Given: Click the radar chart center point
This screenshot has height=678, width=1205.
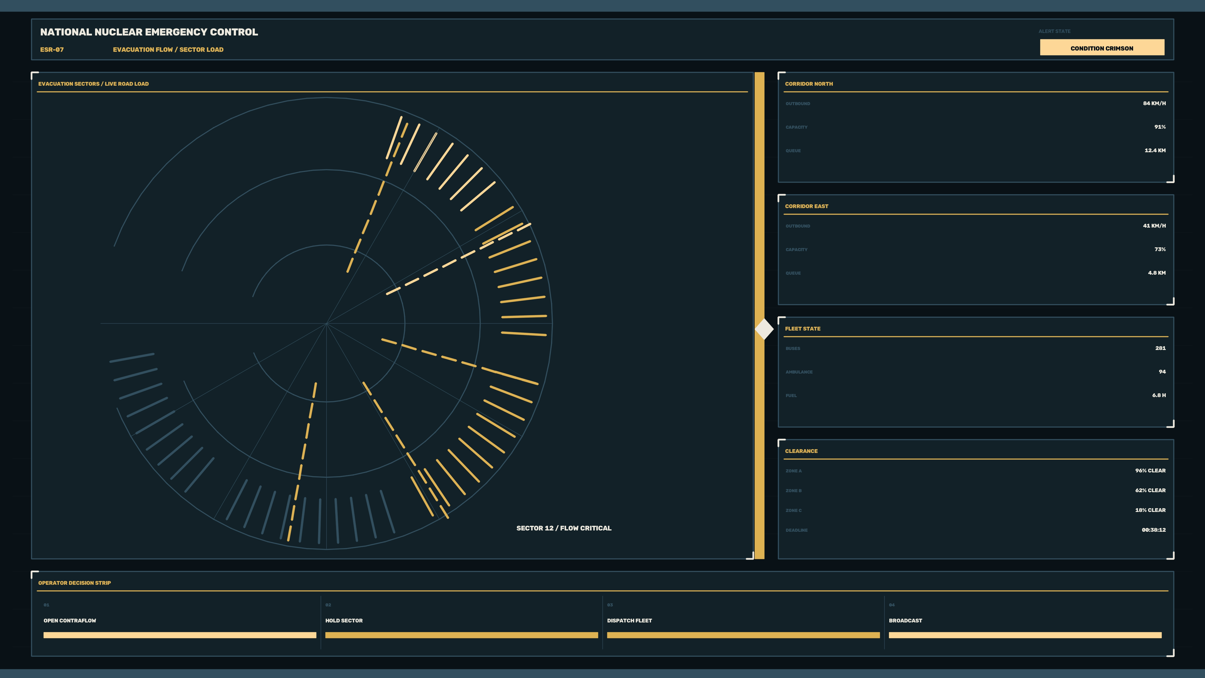Looking at the screenshot, I should tap(326, 323).
